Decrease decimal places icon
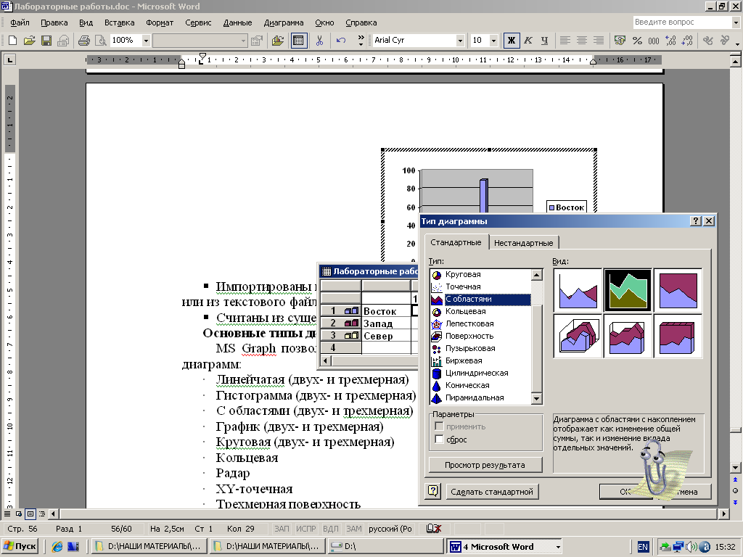 click(687, 41)
